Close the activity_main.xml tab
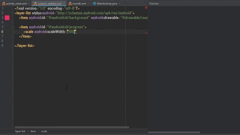The height and width of the screenshot is (135, 240). (x=29, y=3)
